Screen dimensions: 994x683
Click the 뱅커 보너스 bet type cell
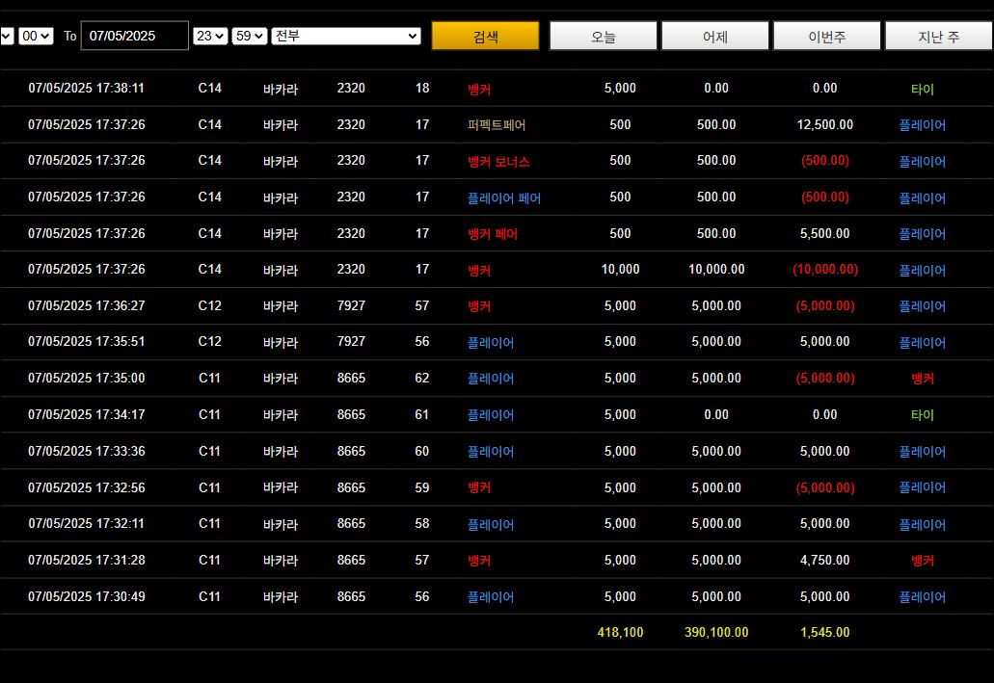point(498,161)
